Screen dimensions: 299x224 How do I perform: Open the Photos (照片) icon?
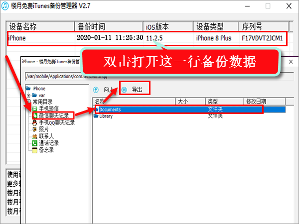click(34, 129)
